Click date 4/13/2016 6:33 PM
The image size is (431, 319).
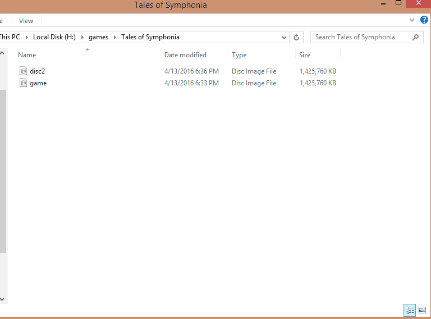(191, 83)
